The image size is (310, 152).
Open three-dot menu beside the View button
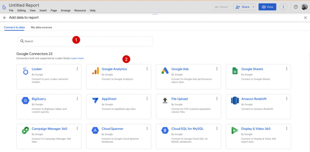(x=283, y=7)
